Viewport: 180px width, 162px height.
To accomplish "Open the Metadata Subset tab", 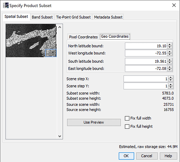I will tap(108, 17).
